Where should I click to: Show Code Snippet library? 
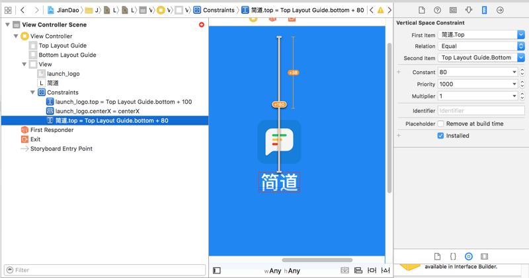coord(453,256)
